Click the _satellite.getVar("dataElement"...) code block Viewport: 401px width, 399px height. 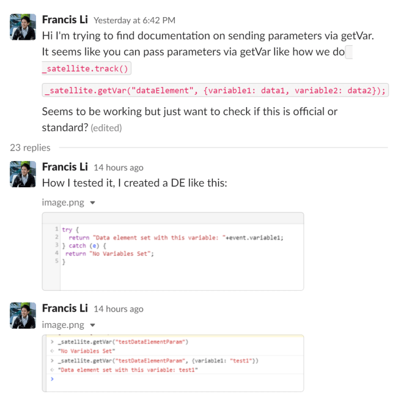(x=215, y=91)
